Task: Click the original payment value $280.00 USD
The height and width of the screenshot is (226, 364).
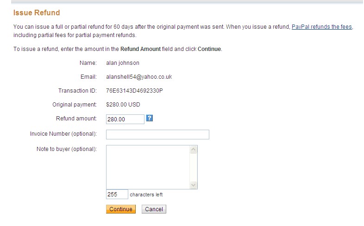Action: [x=123, y=104]
